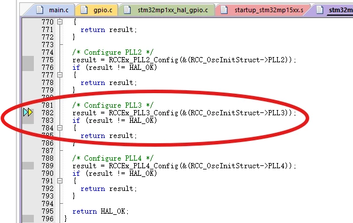Click the file icon on gpio.c tab
The width and height of the screenshot is (353, 223).
(x=84, y=10)
